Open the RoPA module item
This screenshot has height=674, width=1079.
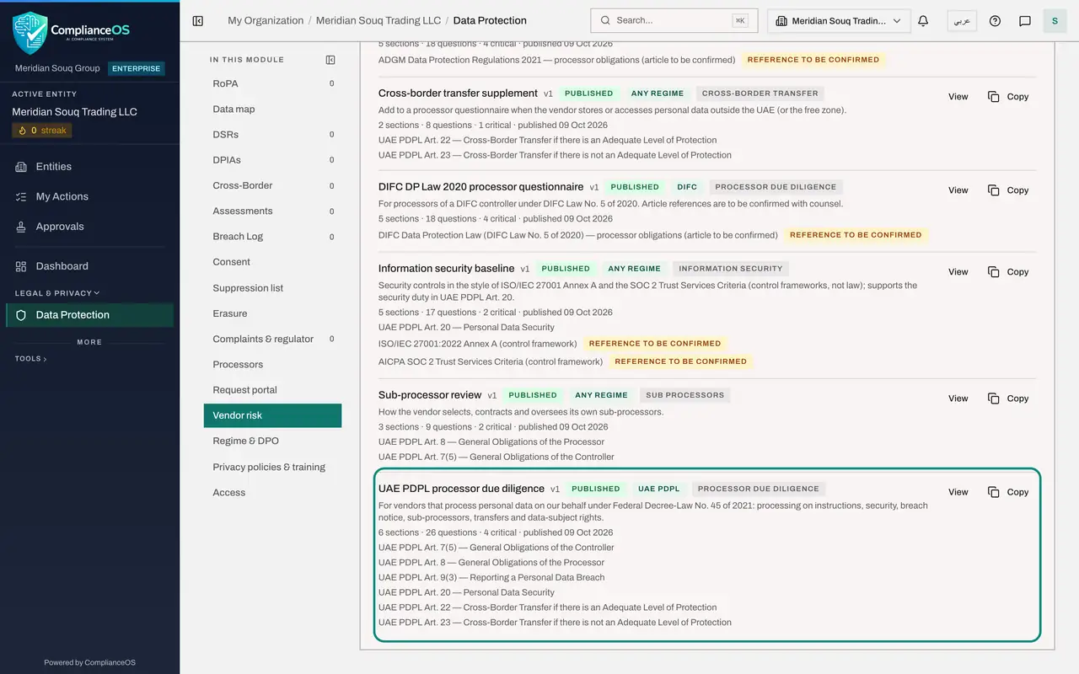pos(272,83)
